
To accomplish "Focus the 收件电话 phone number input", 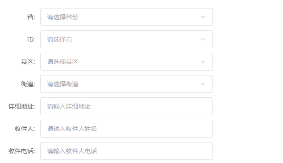I will point(126,151).
